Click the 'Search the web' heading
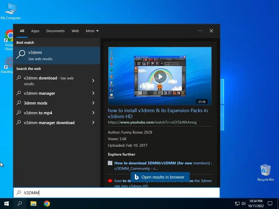Image resolution: width=279 pixels, height=209 pixels. coord(28,69)
